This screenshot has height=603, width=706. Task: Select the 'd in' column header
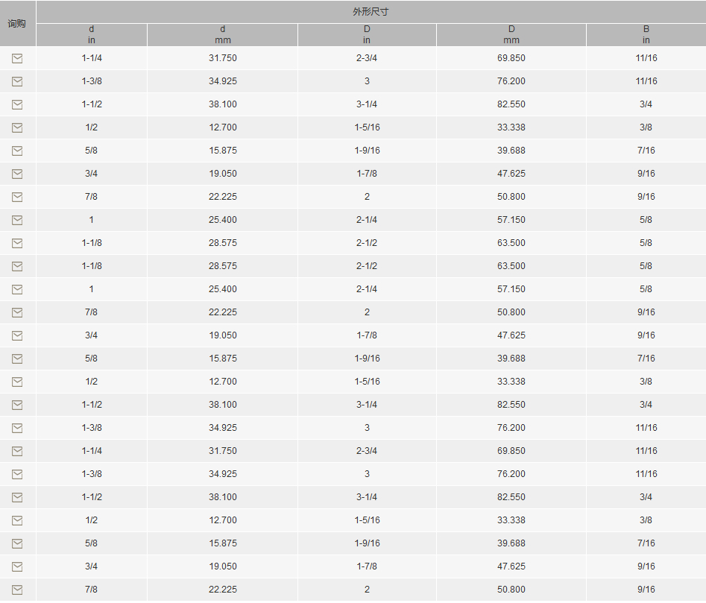[92, 35]
